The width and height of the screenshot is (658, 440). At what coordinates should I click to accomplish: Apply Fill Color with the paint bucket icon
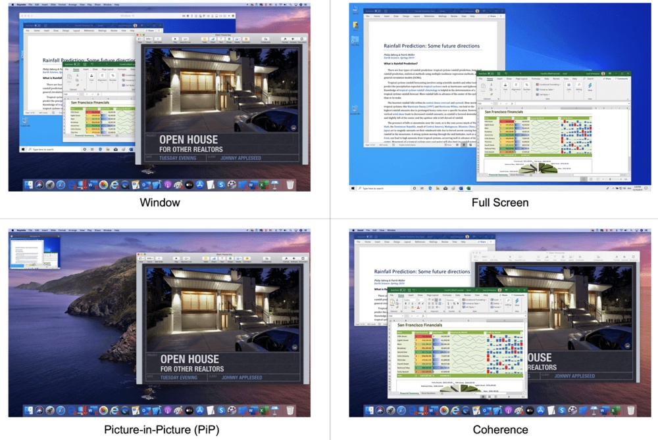pos(413,307)
